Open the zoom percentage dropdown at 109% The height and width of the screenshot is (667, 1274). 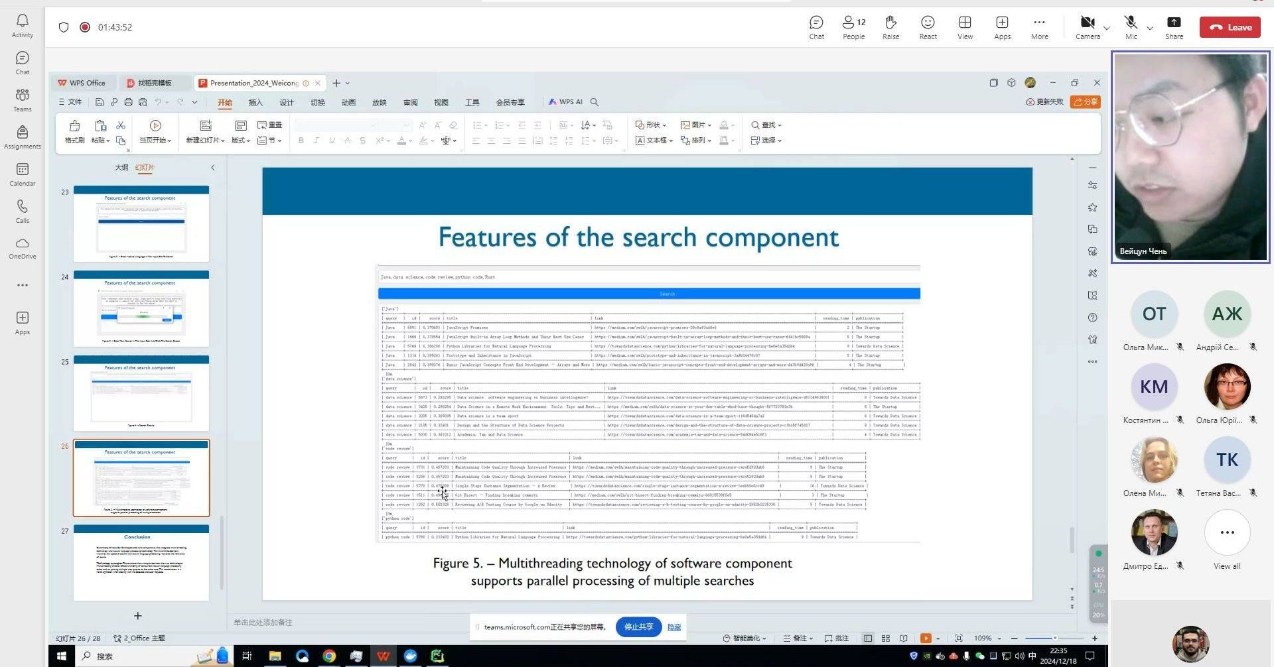tap(987, 638)
